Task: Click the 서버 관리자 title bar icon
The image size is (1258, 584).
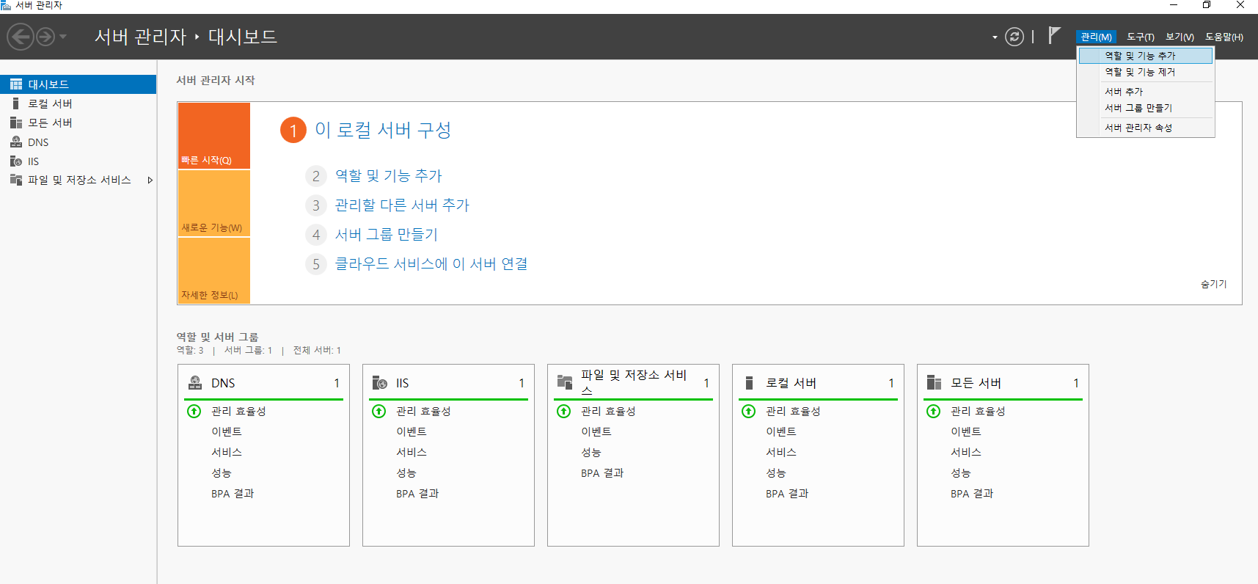Action: click(x=6, y=5)
